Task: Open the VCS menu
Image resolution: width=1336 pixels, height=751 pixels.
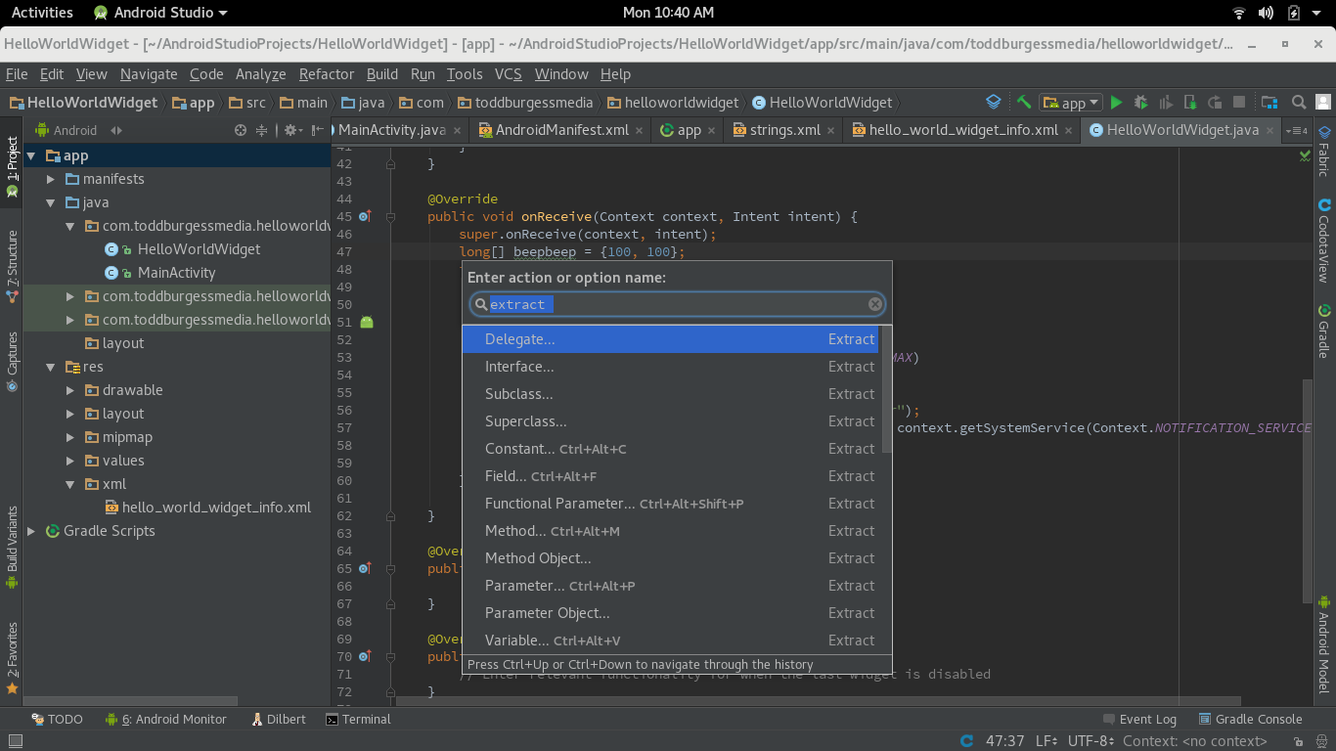Action: pos(508,74)
